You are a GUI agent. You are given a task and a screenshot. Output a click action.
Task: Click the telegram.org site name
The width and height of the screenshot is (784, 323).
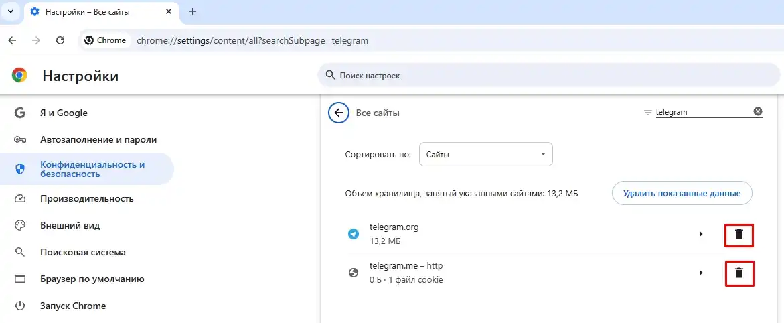(394, 227)
